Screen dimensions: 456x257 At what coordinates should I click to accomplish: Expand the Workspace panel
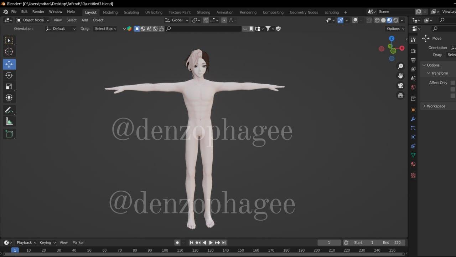click(x=436, y=106)
